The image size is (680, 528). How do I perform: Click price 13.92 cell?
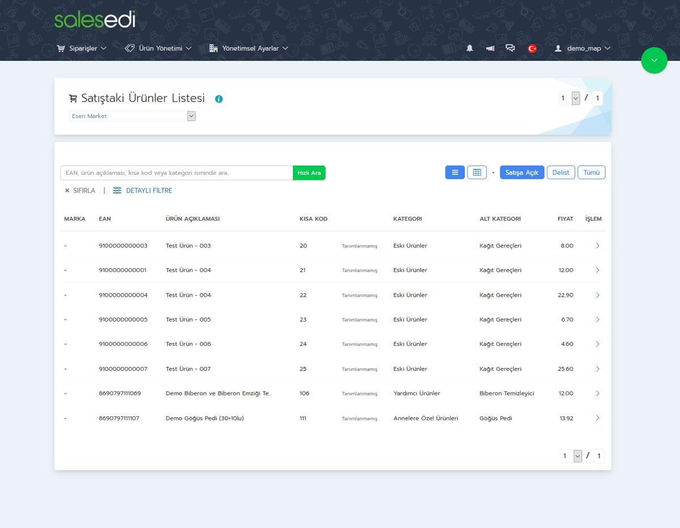tap(567, 418)
